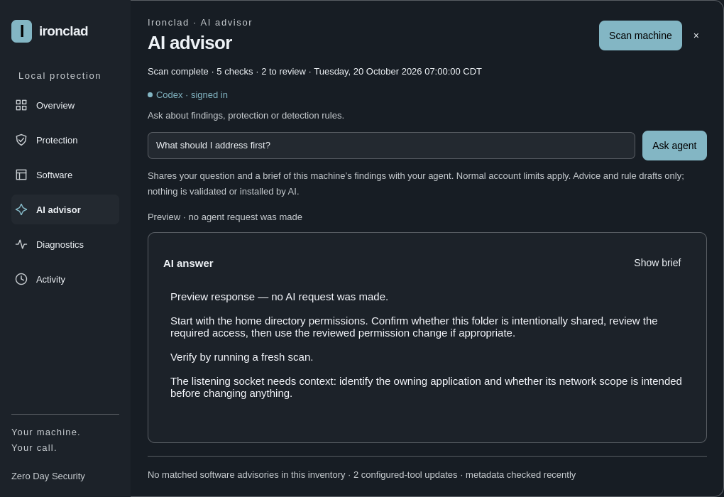Click the ironclad brand name
Screen dimensions: 724x497
(63, 31)
